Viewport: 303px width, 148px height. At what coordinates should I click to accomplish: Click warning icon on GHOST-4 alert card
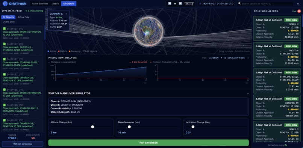(257, 46)
